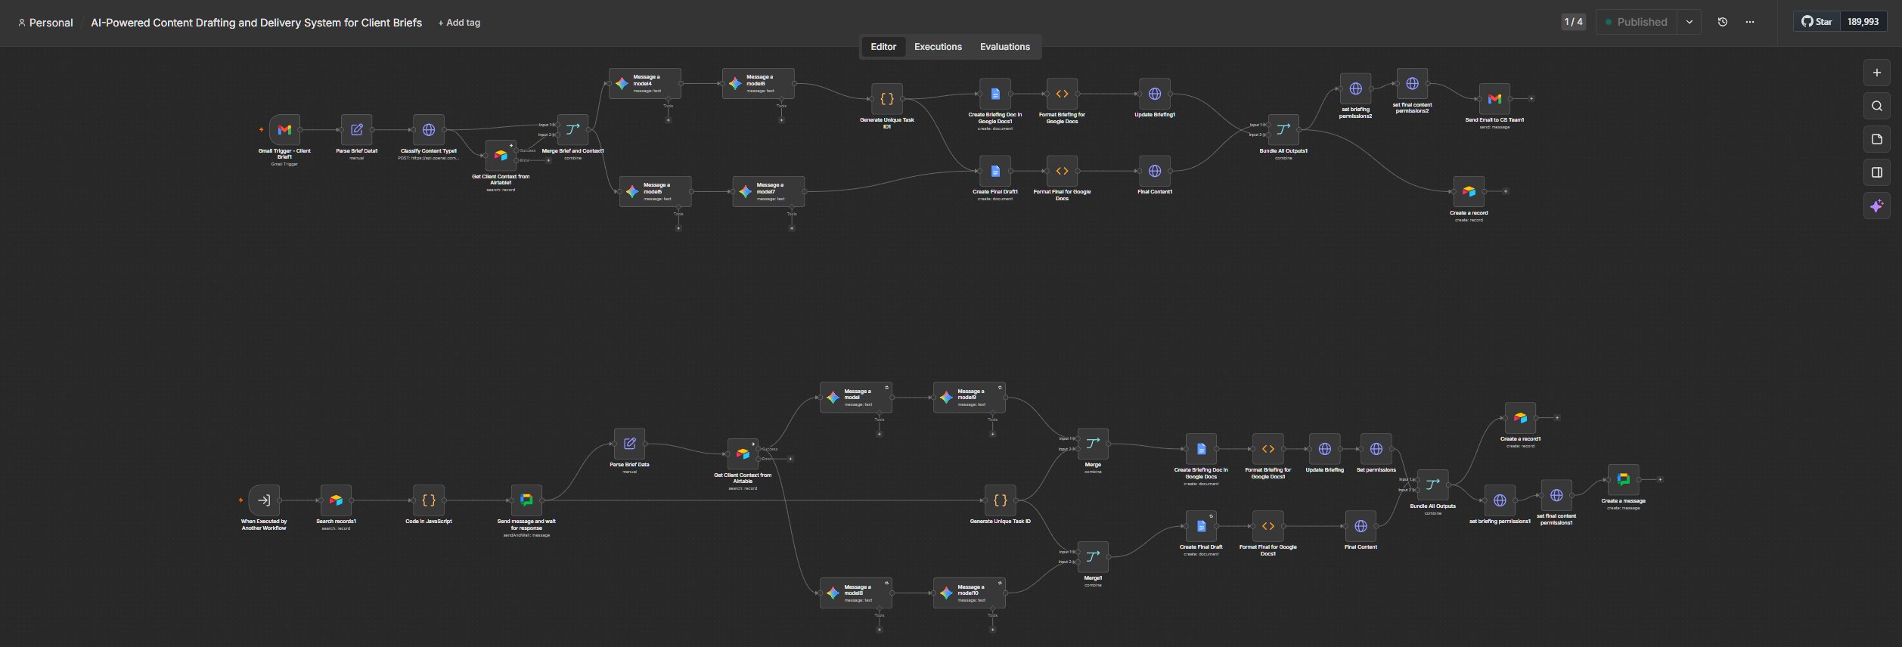Click the Personal project breadcrumb
Viewport: 1902px width, 647px height.
coord(45,23)
